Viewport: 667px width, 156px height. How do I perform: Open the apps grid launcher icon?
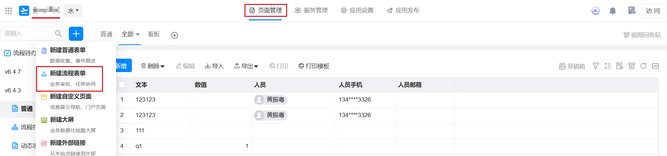pos(8,11)
